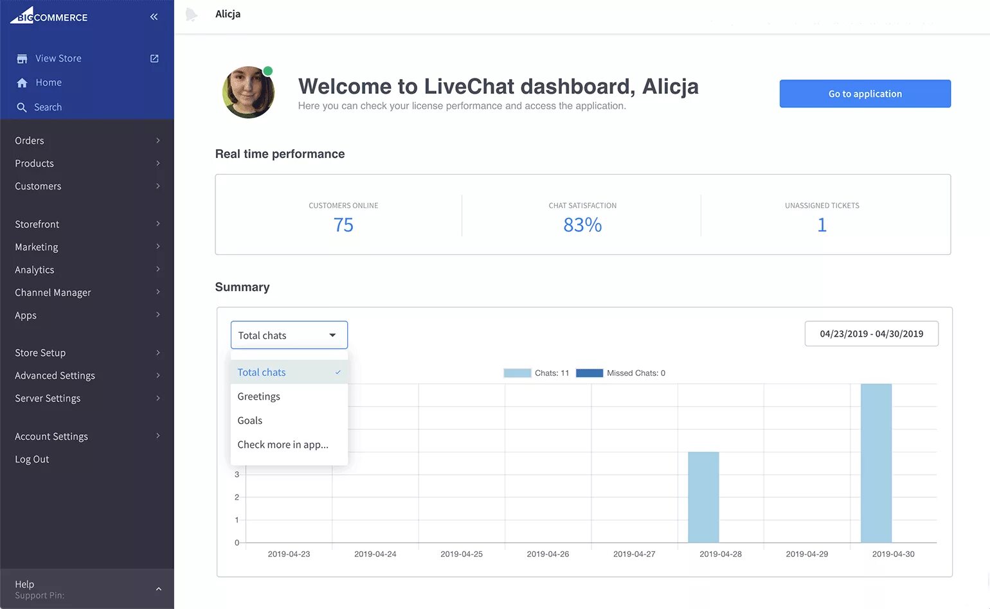Go to Home in sidebar

coord(49,83)
